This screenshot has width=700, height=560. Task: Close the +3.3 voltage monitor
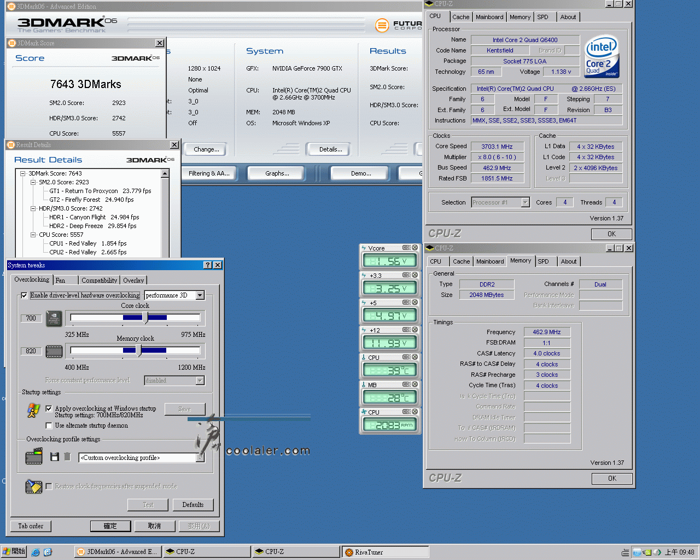(x=415, y=275)
